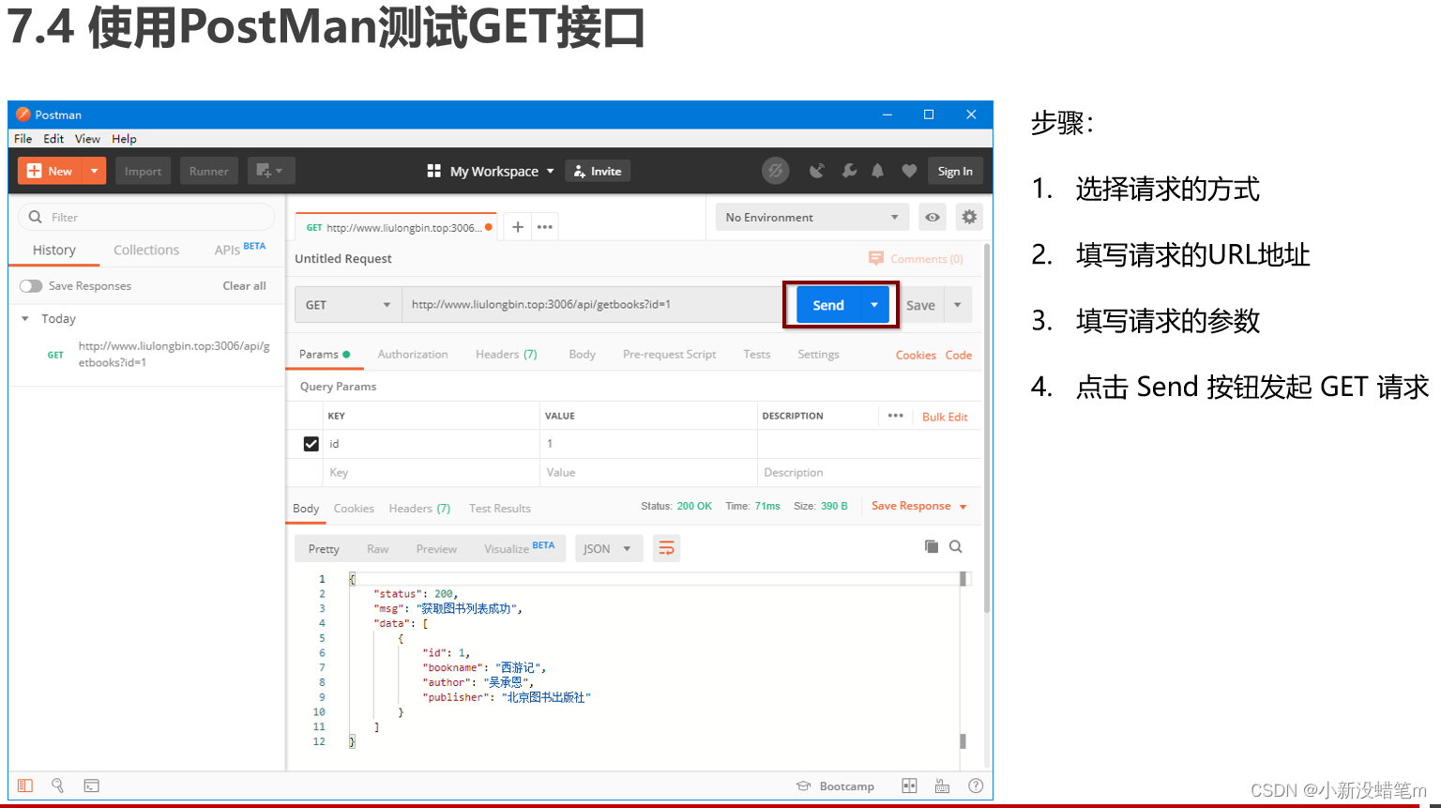The height and width of the screenshot is (808, 1441).
Task: Select the Headers (7) request tab
Action: point(507,355)
